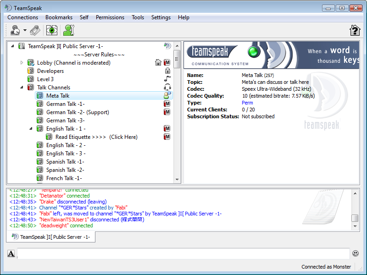Click the What's This help icon
Viewport: 367px width, 275px height.
click(x=355, y=30)
